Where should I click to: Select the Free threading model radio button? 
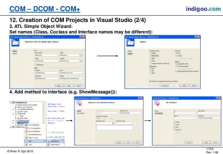tap(151, 61)
